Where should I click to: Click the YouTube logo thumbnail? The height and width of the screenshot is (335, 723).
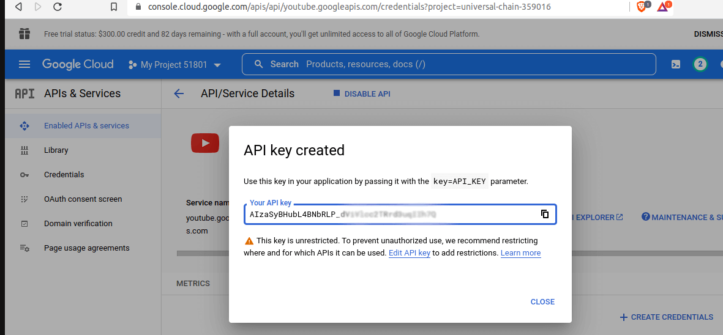point(204,143)
